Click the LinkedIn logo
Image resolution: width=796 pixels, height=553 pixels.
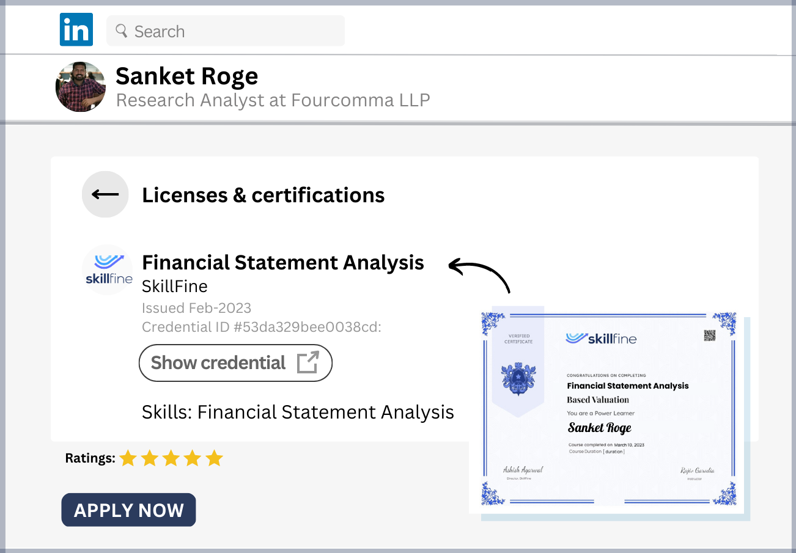[76, 31]
